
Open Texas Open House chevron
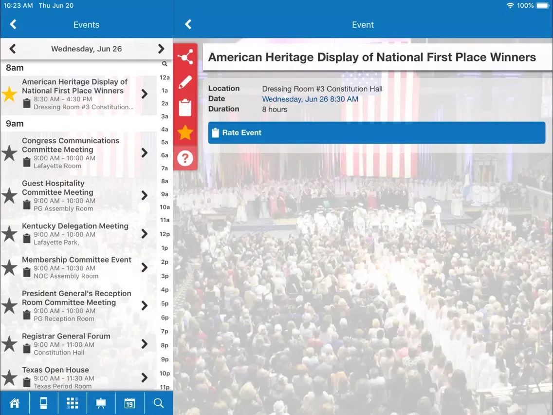[144, 377]
